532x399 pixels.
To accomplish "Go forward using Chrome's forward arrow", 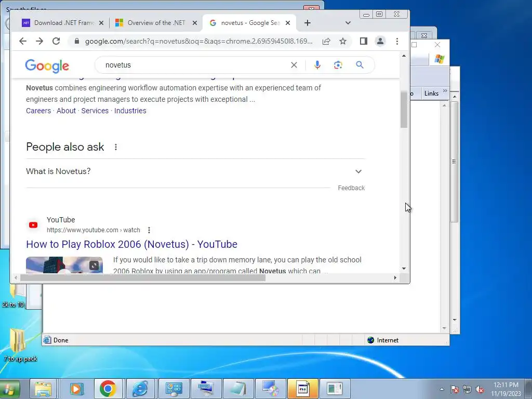I will (39, 41).
